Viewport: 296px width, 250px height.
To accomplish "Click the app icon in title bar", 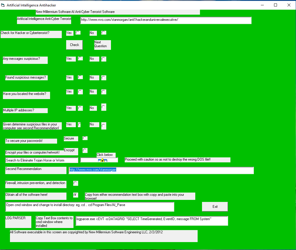I will (3, 5).
